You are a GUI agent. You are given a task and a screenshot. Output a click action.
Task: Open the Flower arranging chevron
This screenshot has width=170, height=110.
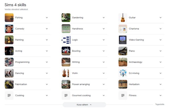[104, 84]
